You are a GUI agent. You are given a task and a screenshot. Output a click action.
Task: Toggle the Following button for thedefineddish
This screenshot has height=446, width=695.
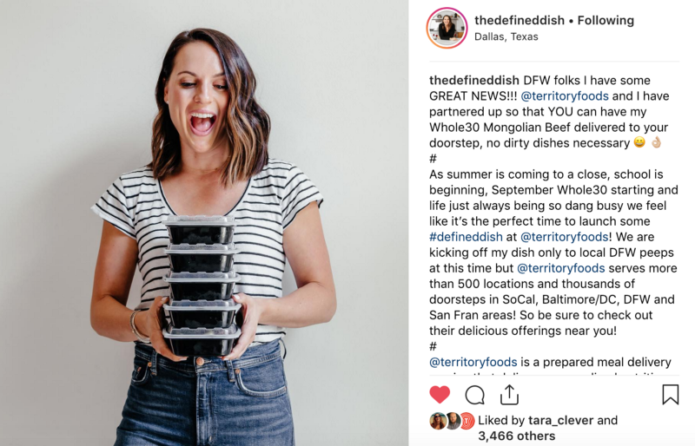(606, 20)
